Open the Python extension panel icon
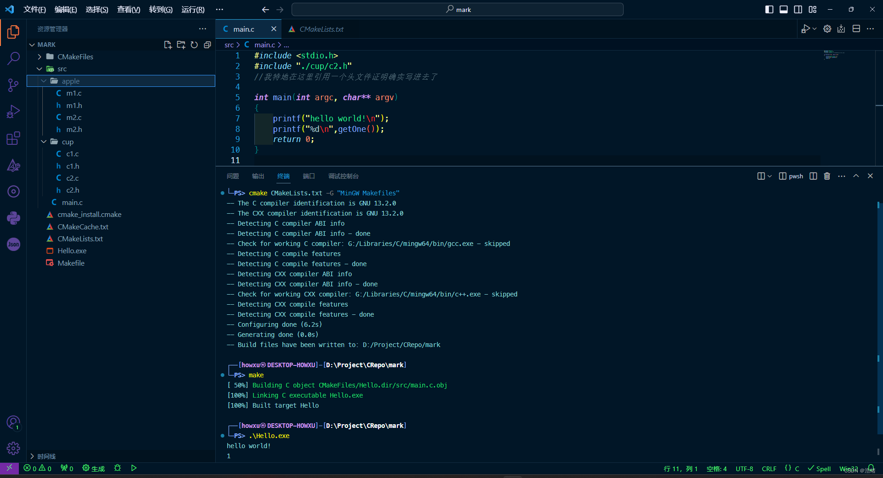The image size is (883, 478). (x=13, y=218)
